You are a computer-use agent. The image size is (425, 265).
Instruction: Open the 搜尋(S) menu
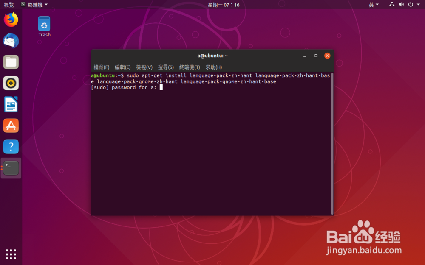pos(166,67)
